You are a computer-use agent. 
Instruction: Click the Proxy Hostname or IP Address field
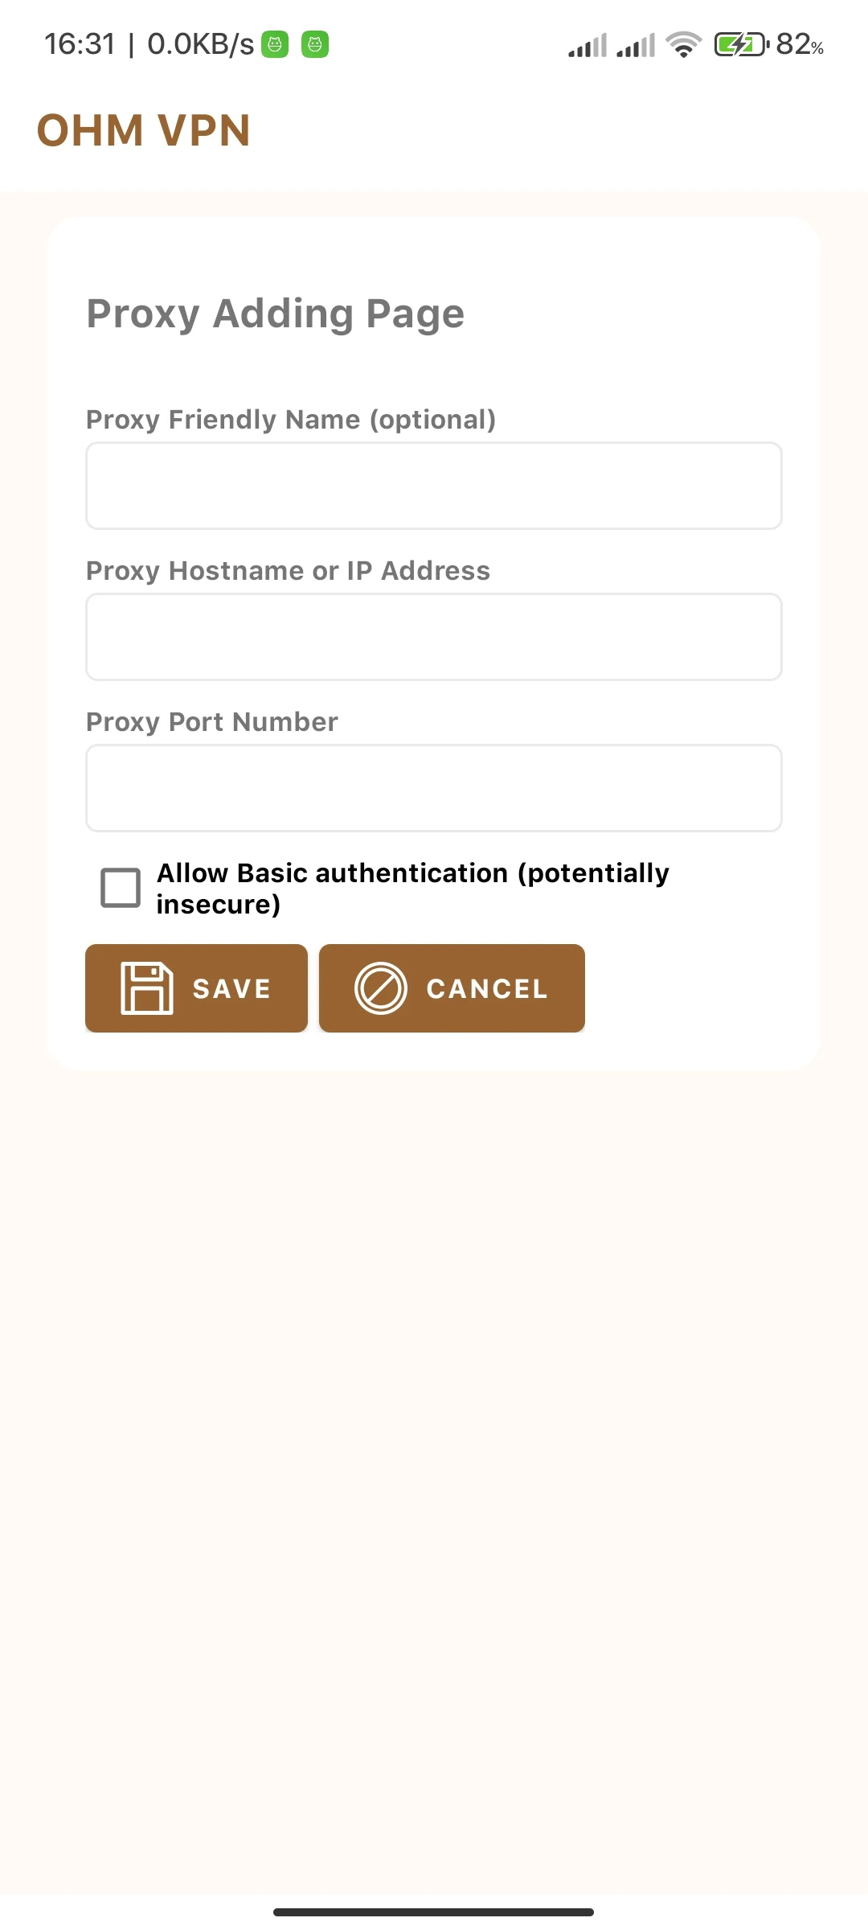point(434,637)
